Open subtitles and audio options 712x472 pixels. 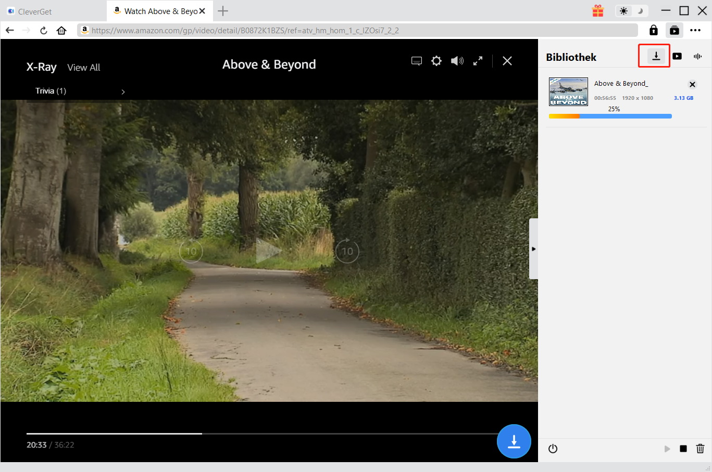[417, 61]
